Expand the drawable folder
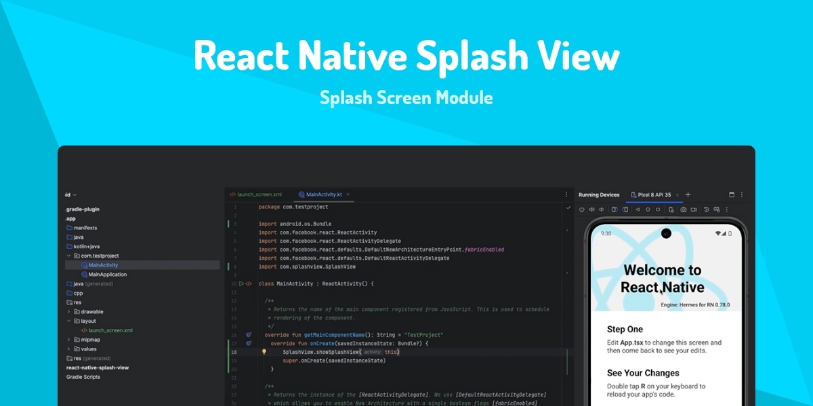This screenshot has height=406, width=813. coord(70,311)
